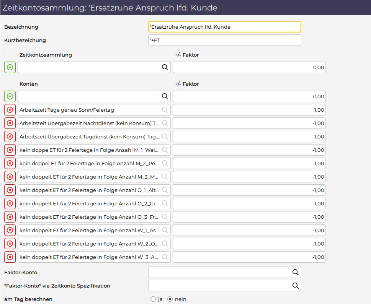Image resolution: width=371 pixels, height=304 pixels.
Task: Click the 'Faktor-Konto via Zeitkonto Spezifikation' input field
Action: [224, 286]
